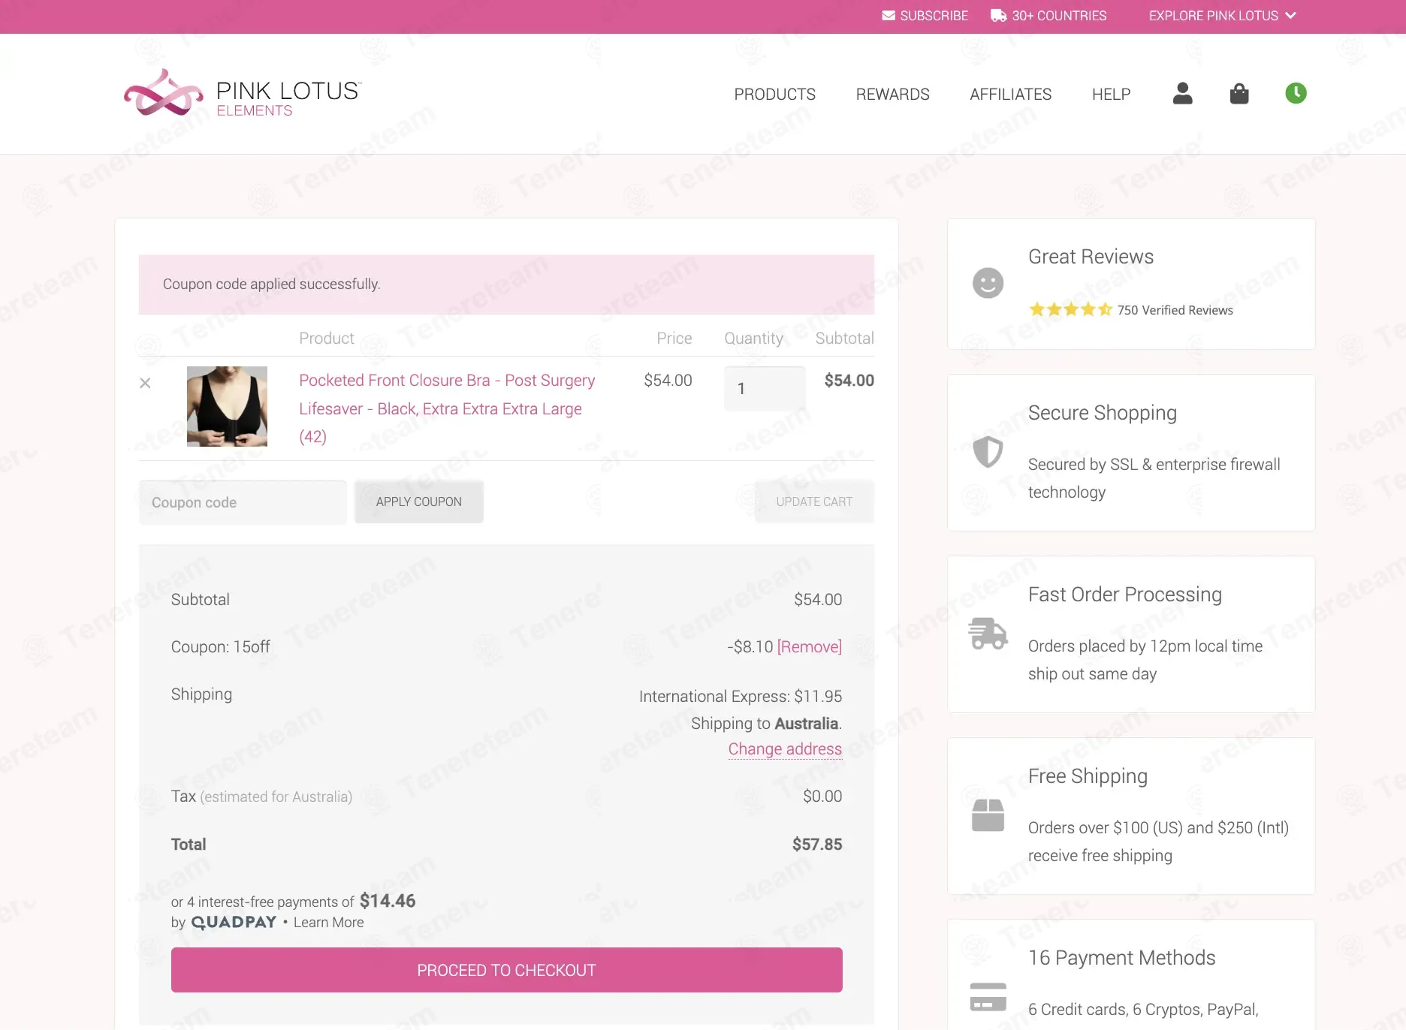
Task: Click the Update Cart button
Action: [814, 501]
